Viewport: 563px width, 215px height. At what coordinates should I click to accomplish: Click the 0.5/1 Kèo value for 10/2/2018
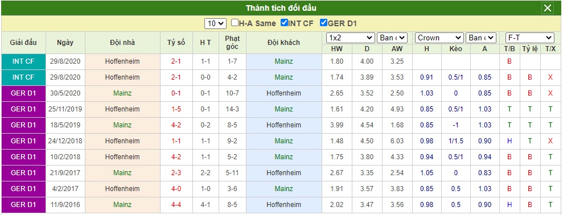pyautogui.click(x=455, y=157)
